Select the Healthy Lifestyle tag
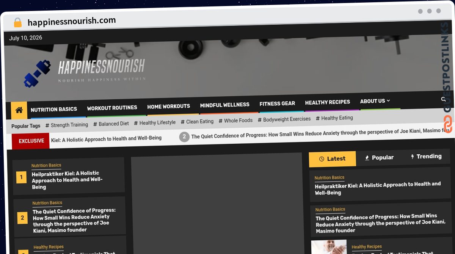Viewport: 455px width, 254px height. click(155, 122)
